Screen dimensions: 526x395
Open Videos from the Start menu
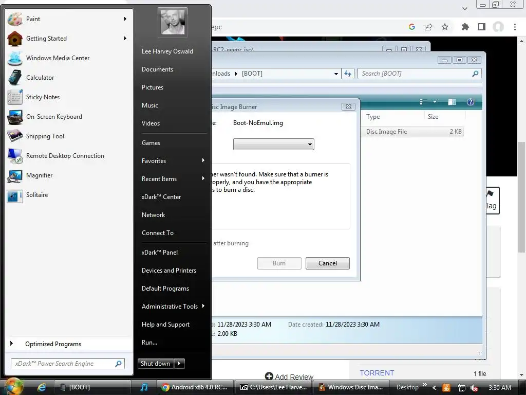pyautogui.click(x=151, y=123)
